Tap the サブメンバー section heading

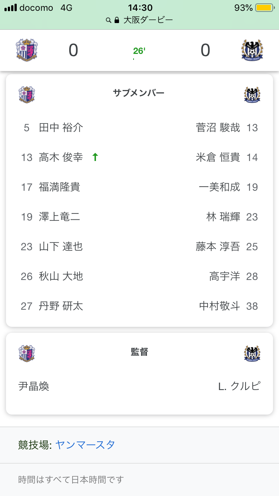click(139, 93)
